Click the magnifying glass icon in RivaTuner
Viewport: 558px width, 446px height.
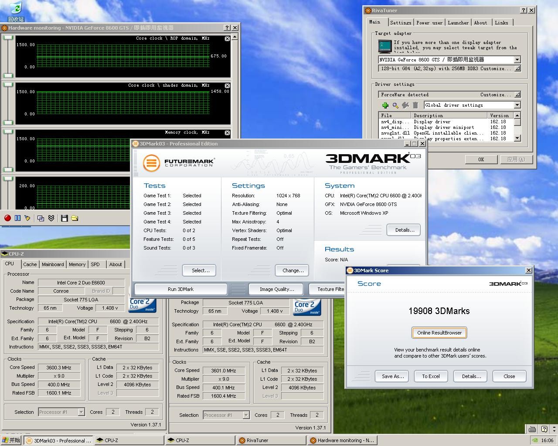click(395, 105)
